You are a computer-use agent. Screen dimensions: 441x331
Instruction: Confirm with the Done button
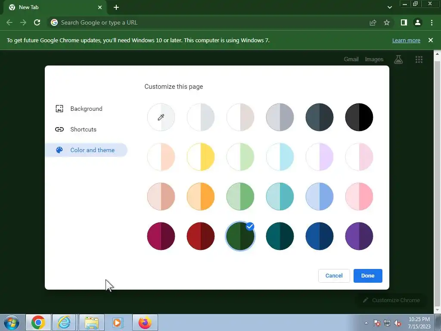pyautogui.click(x=368, y=276)
